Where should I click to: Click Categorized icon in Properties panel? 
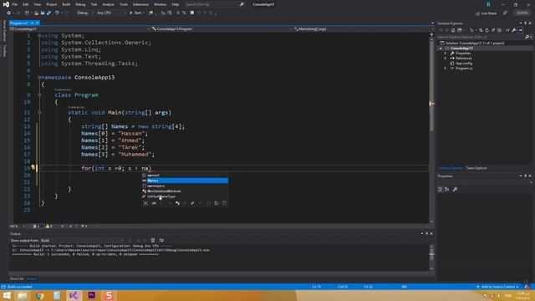441,190
